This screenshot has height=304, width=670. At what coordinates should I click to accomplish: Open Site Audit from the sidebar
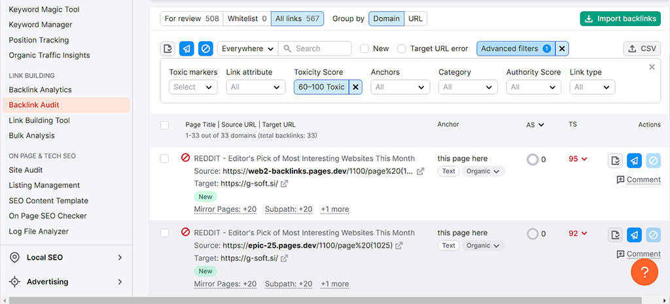26,170
